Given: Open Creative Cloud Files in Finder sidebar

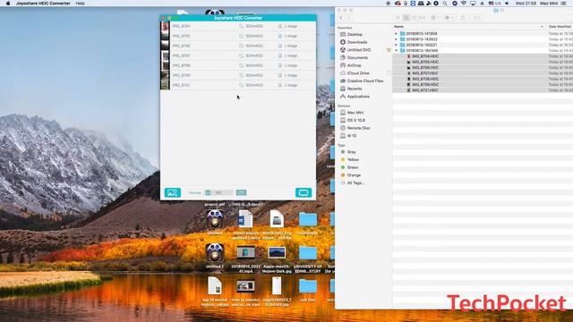Looking at the screenshot, I should point(365,80).
